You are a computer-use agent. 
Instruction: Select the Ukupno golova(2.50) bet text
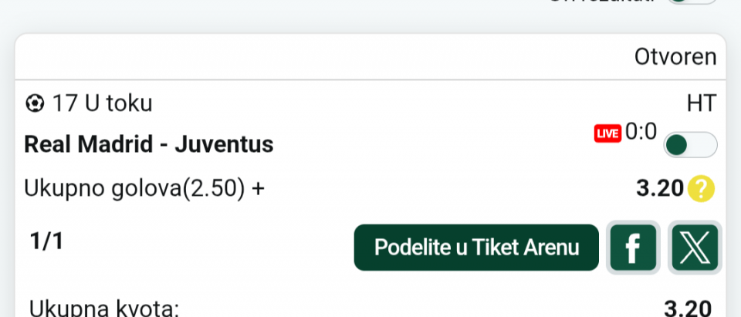135,188
